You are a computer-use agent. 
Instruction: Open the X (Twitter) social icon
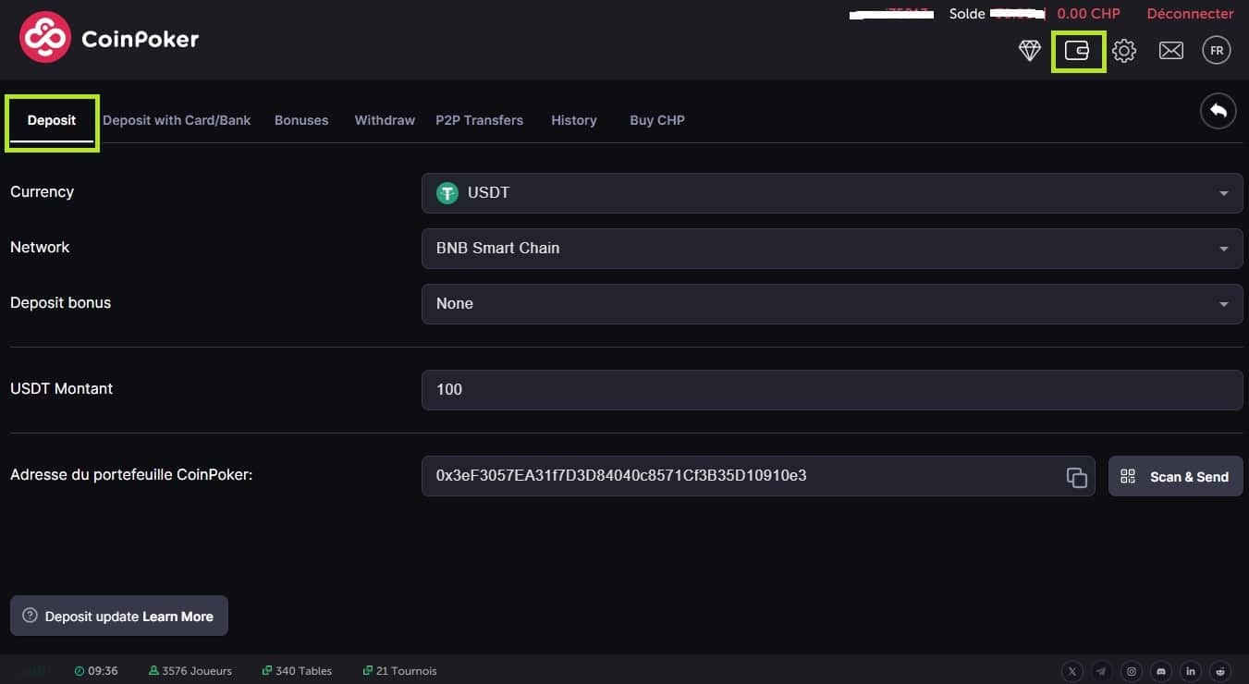pyautogui.click(x=1071, y=671)
